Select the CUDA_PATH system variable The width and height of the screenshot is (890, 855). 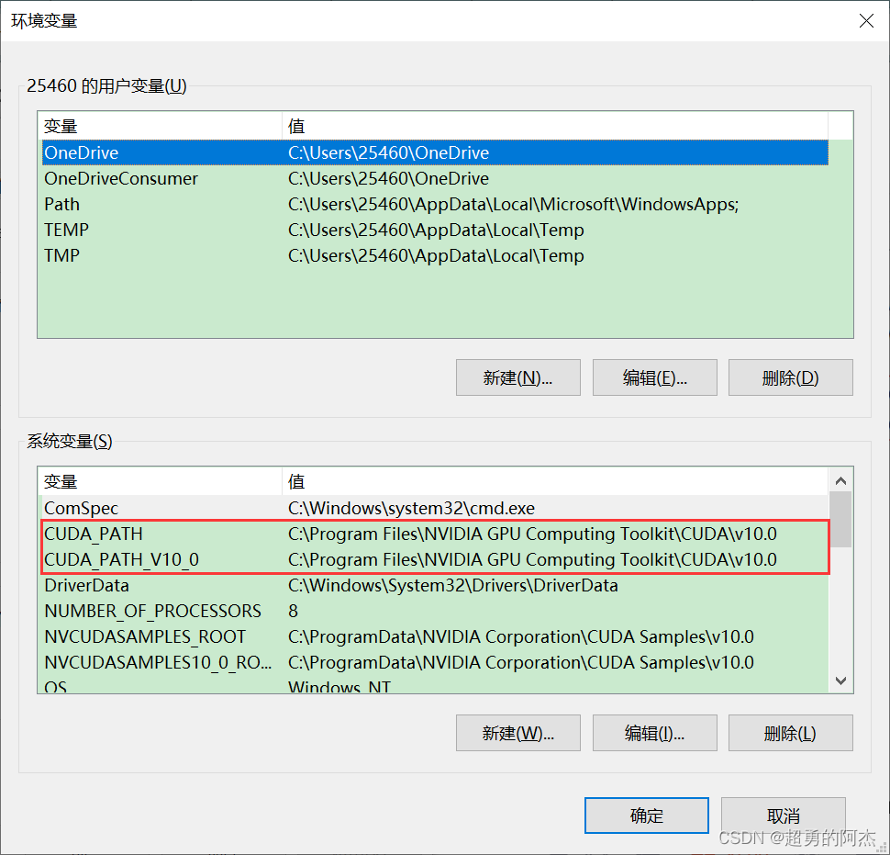pyautogui.click(x=435, y=534)
